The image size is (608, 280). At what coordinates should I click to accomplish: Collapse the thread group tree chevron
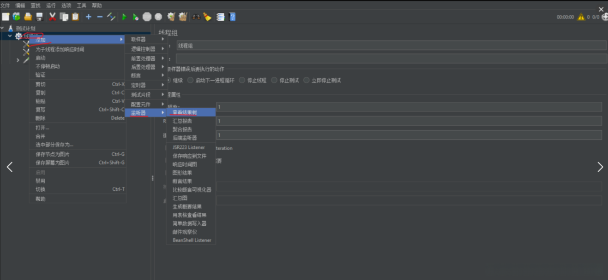click(x=10, y=36)
